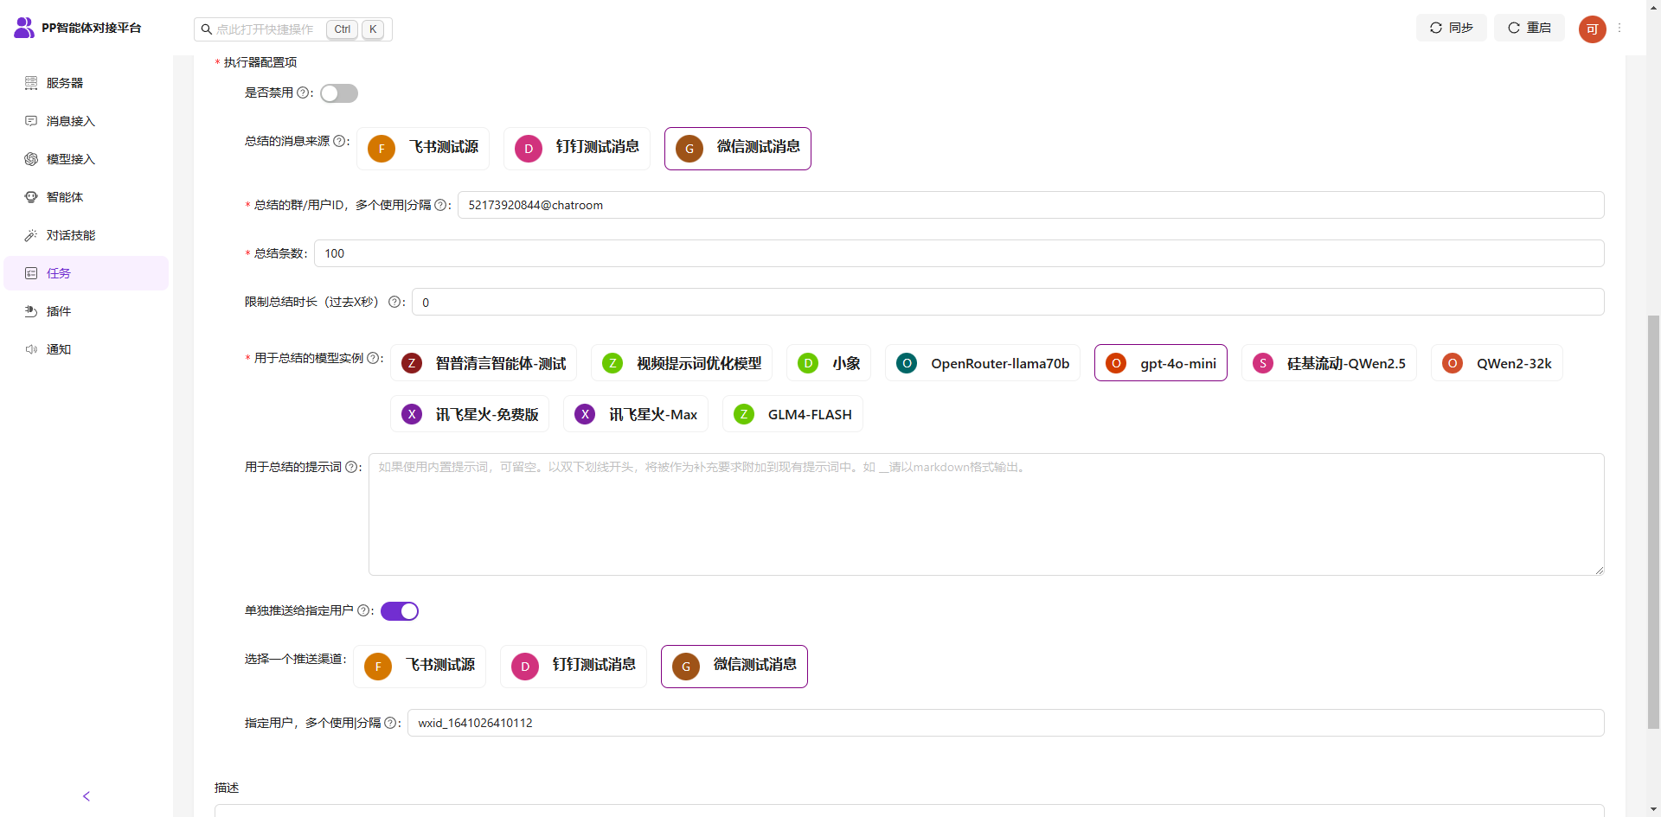Click the 同步 button
Image resolution: width=1661 pixels, height=817 pixels.
(x=1452, y=28)
